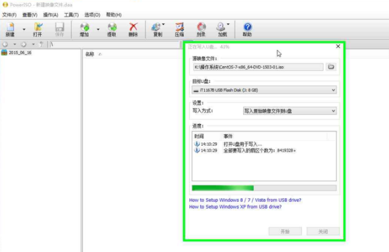Open the Windows 8 / 7 / Vista USB setup link
Screen dimensions: 389x252
tap(249, 200)
